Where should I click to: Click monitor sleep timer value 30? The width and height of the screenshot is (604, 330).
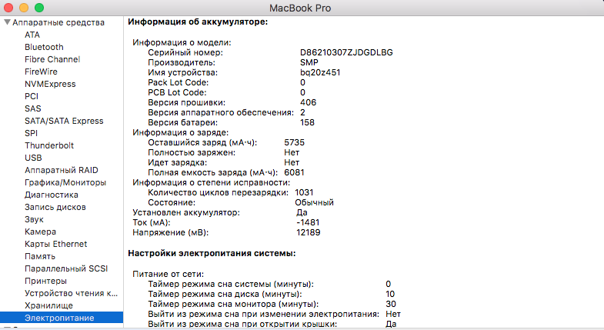(x=391, y=304)
